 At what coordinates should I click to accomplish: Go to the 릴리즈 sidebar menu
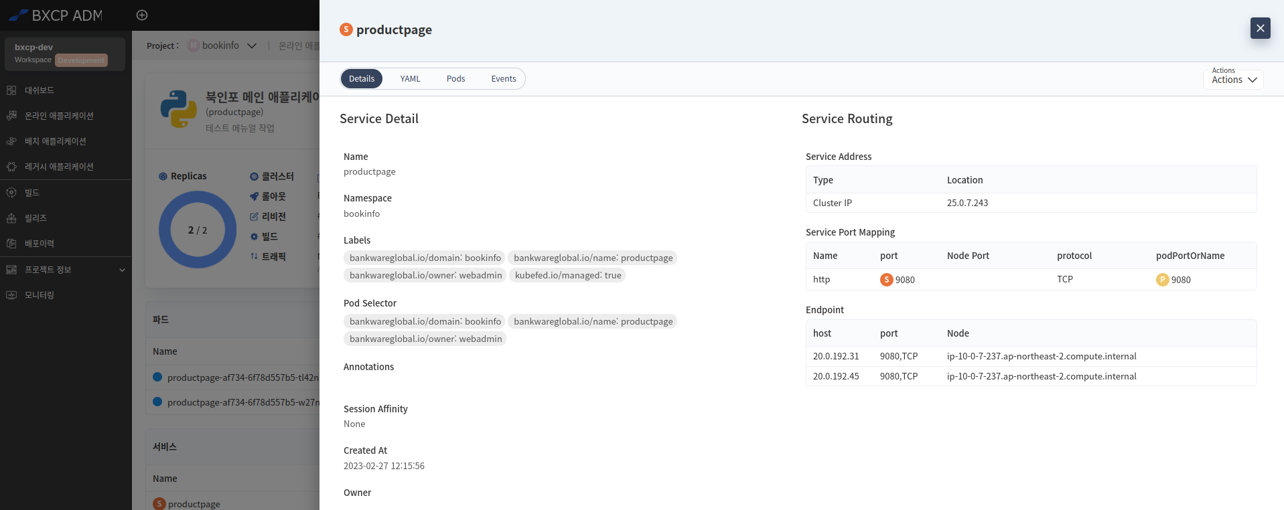[35, 218]
